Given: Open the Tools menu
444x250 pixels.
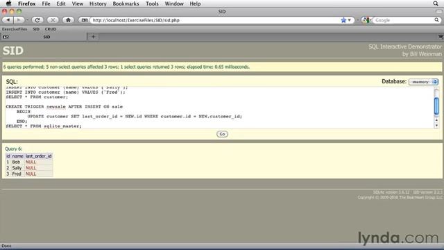Looking at the screenshot, I should tap(152, 3).
